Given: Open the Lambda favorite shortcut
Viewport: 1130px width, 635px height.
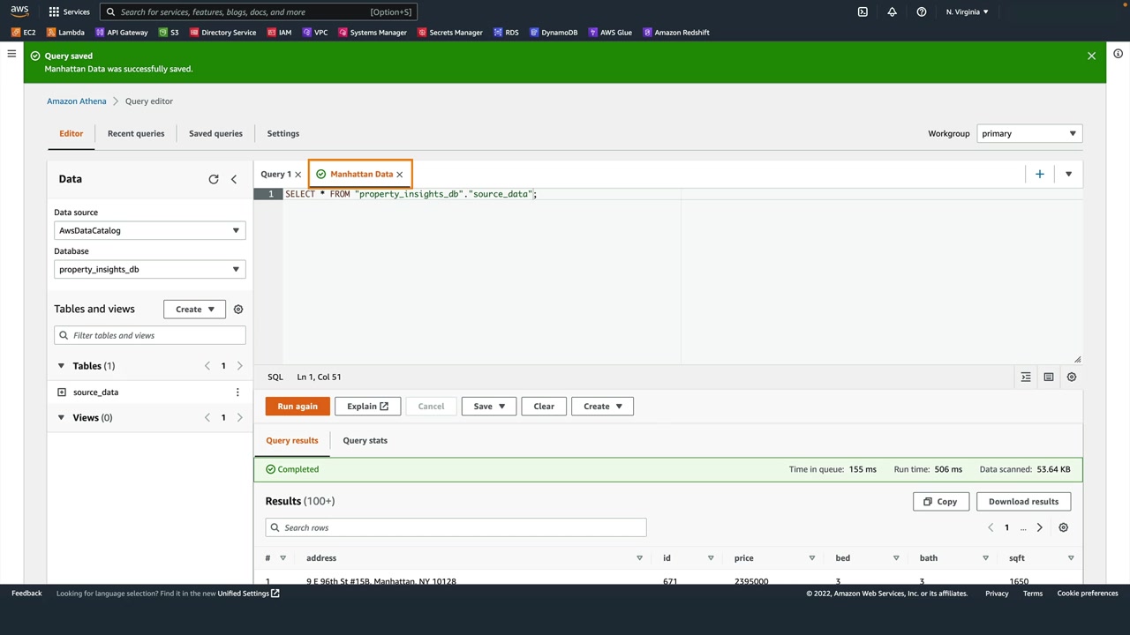Looking at the screenshot, I should [x=65, y=33].
